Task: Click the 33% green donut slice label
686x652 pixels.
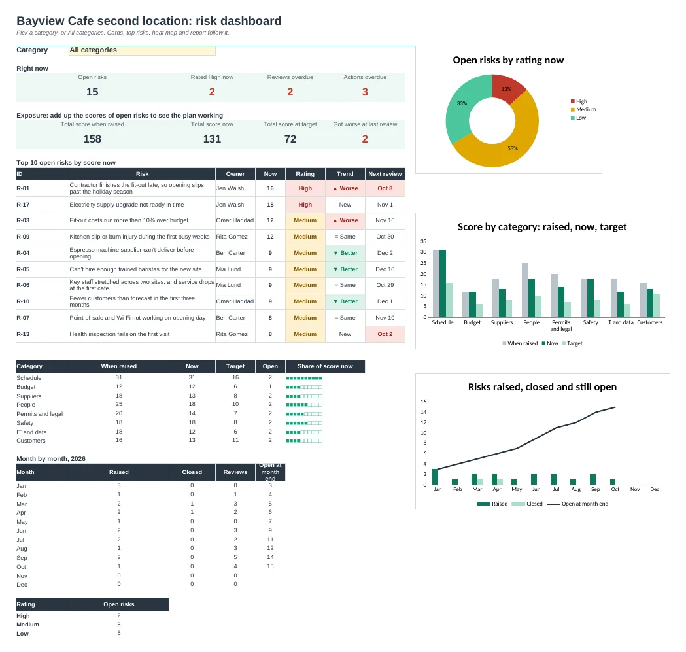Action: tap(462, 104)
